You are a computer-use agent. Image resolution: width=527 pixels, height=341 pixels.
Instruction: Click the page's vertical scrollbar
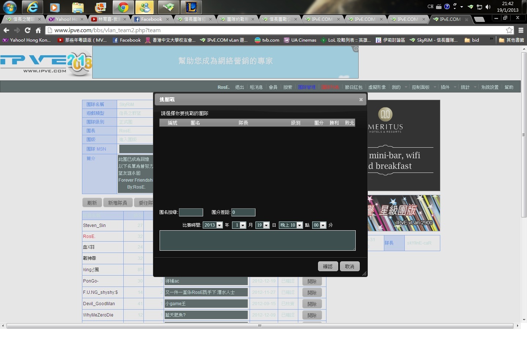[x=524, y=135]
